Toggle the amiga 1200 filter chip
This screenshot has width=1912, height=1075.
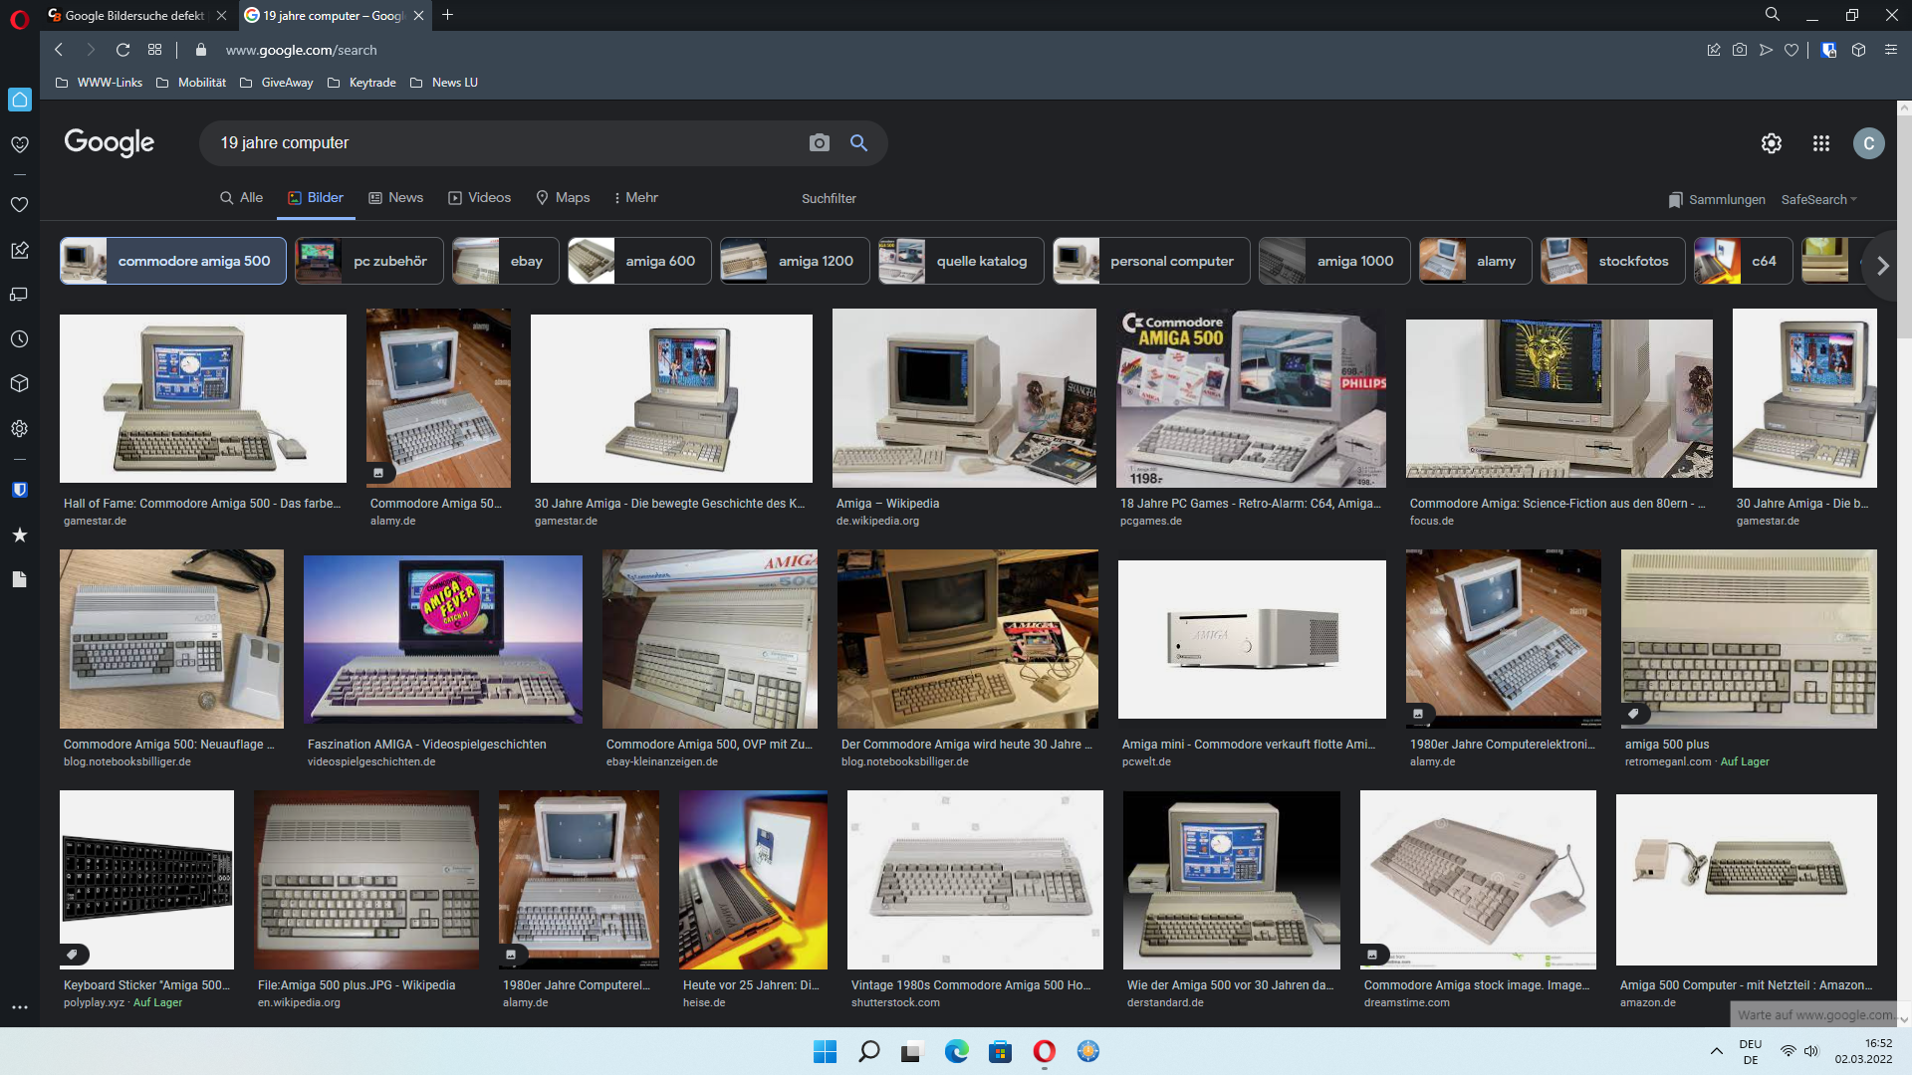click(x=795, y=261)
